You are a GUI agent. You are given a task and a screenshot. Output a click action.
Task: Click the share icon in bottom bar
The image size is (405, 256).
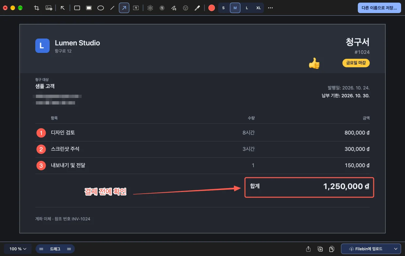pyautogui.click(x=308, y=249)
